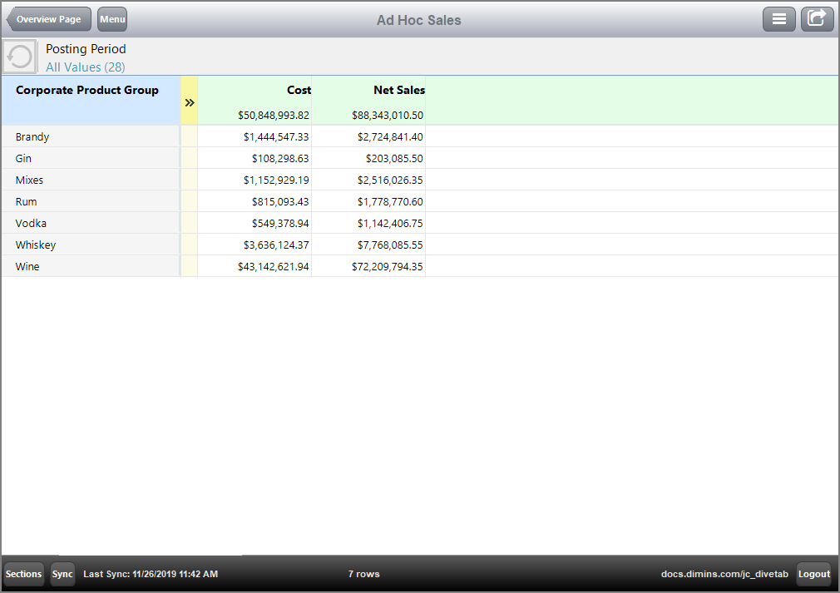The image size is (840, 593).
Task: Pick the Whiskey row
Action: 36,245
